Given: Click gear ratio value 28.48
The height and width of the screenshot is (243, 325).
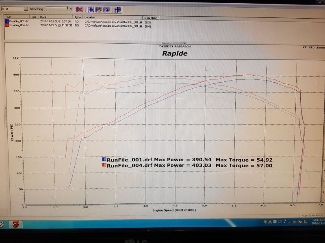Looking at the screenshot, I should pos(148,26).
